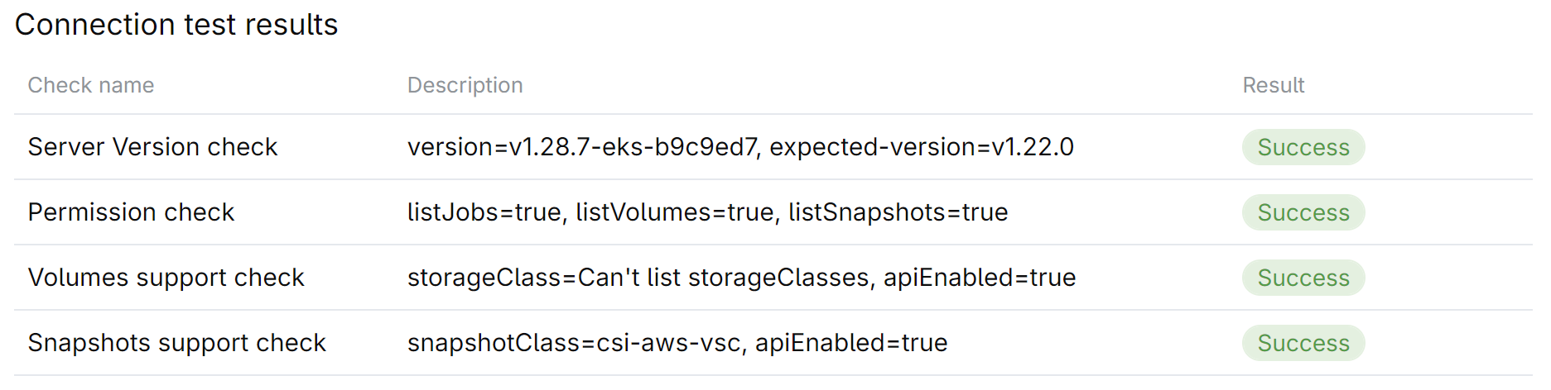Select the snapshotClass=csi-aws-vsc text
Screen dimensions: 1551x390
point(573,343)
